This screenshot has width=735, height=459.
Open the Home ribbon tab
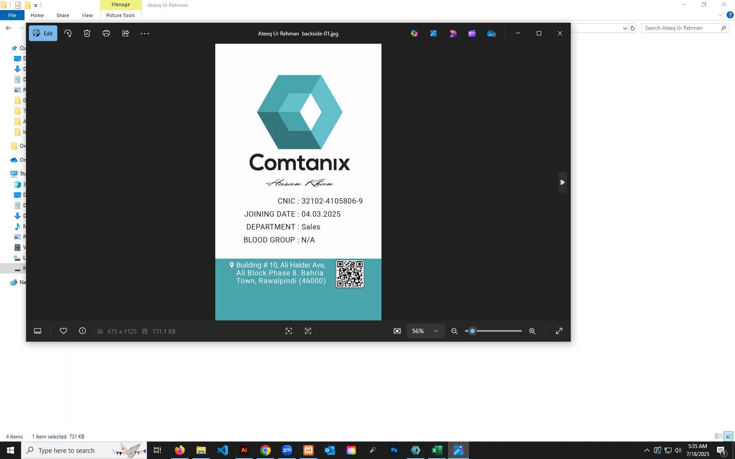(37, 15)
